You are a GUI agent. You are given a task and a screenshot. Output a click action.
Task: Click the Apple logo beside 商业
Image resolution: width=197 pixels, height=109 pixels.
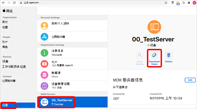coord(4,11)
